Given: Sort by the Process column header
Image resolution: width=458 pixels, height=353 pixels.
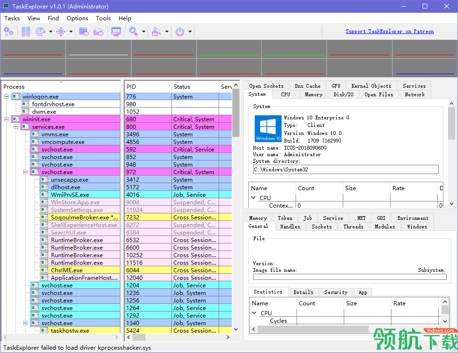Looking at the screenshot, I should 61,87.
